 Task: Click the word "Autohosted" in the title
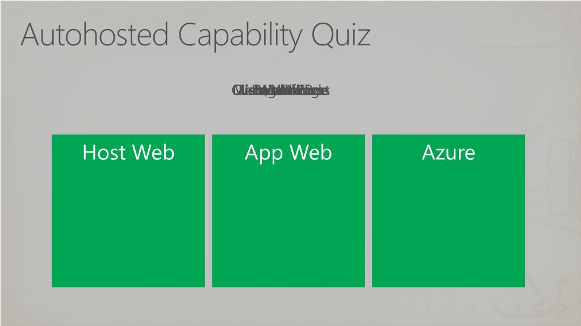(95, 35)
